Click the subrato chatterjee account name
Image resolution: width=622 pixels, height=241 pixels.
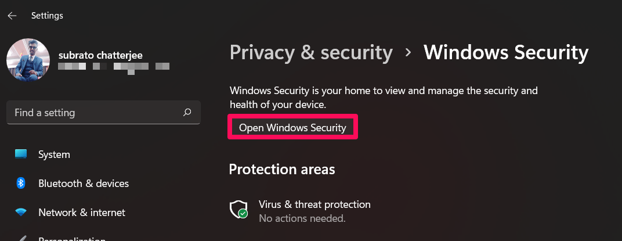coord(100,55)
